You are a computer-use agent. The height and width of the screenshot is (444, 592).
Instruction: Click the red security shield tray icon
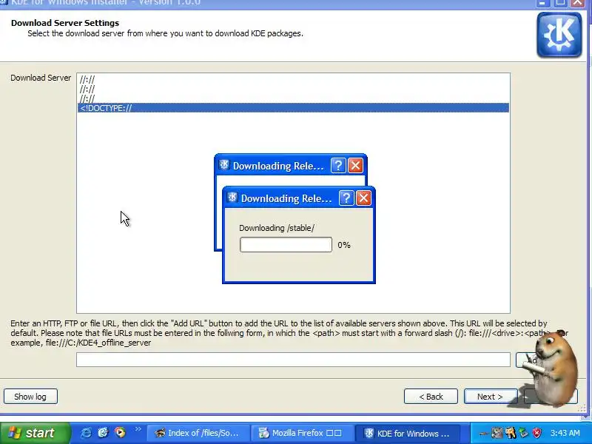(536, 433)
